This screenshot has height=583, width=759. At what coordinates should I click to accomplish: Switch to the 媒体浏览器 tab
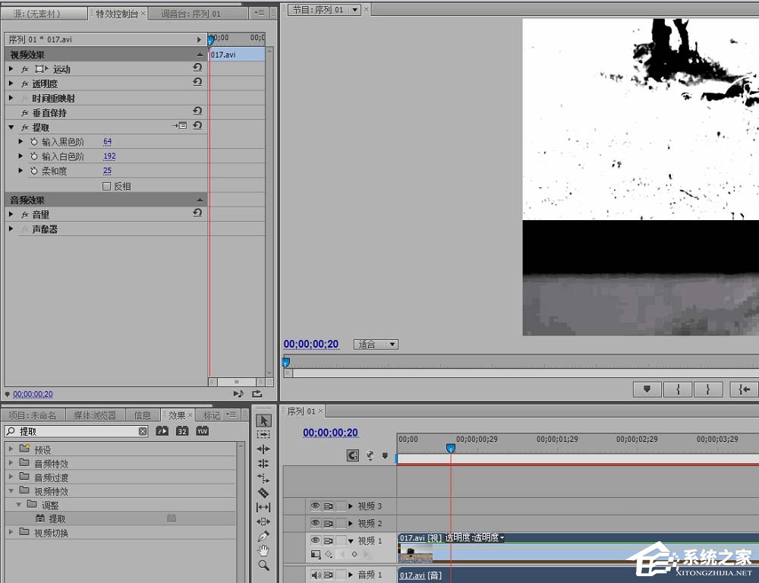(95, 415)
